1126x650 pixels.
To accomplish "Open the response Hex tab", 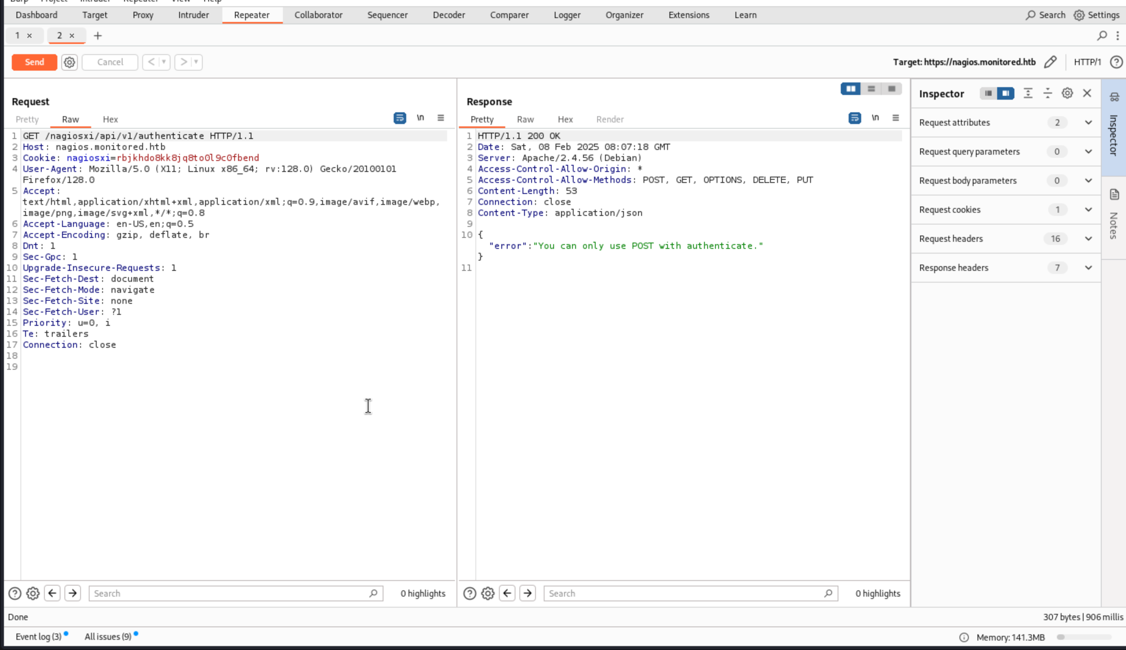I will click(x=565, y=120).
